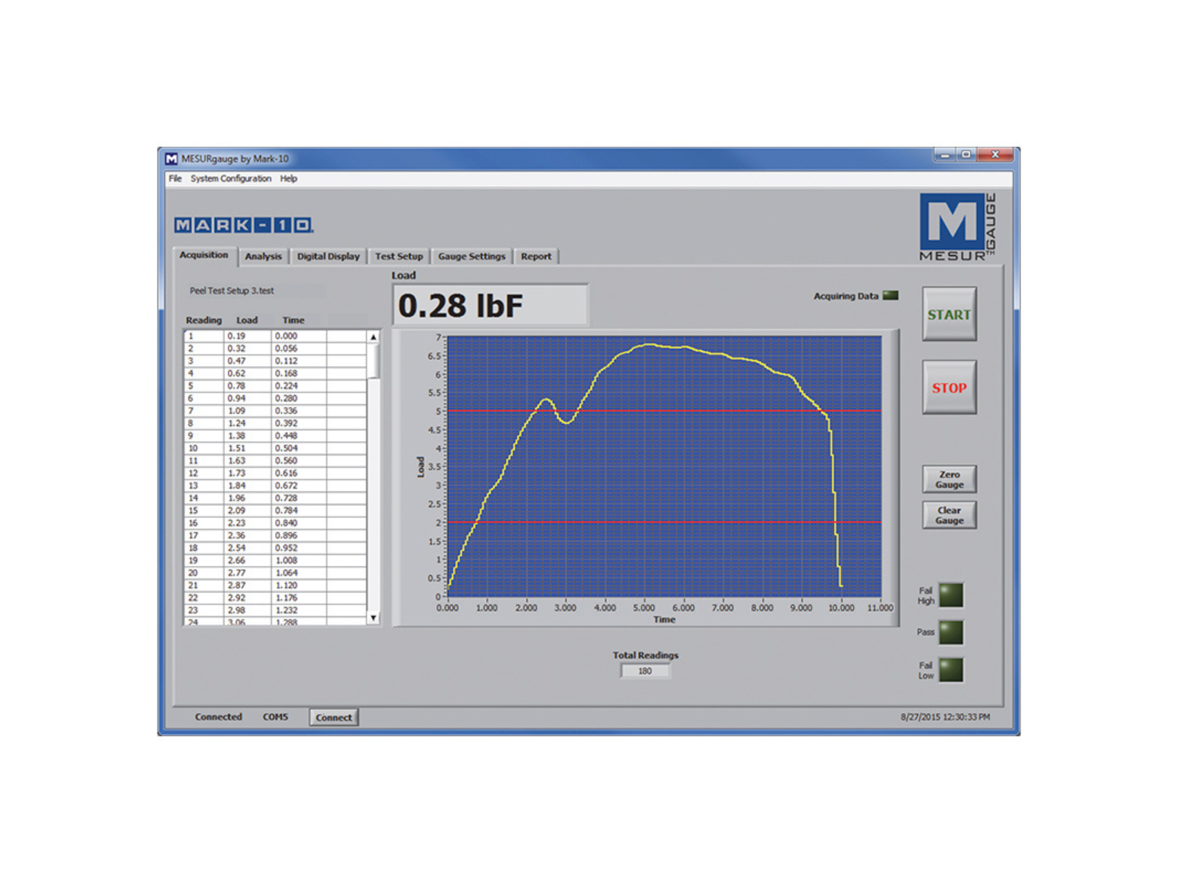The height and width of the screenshot is (883, 1178).
Task: Open the Digital Display tab
Action: [x=329, y=257]
